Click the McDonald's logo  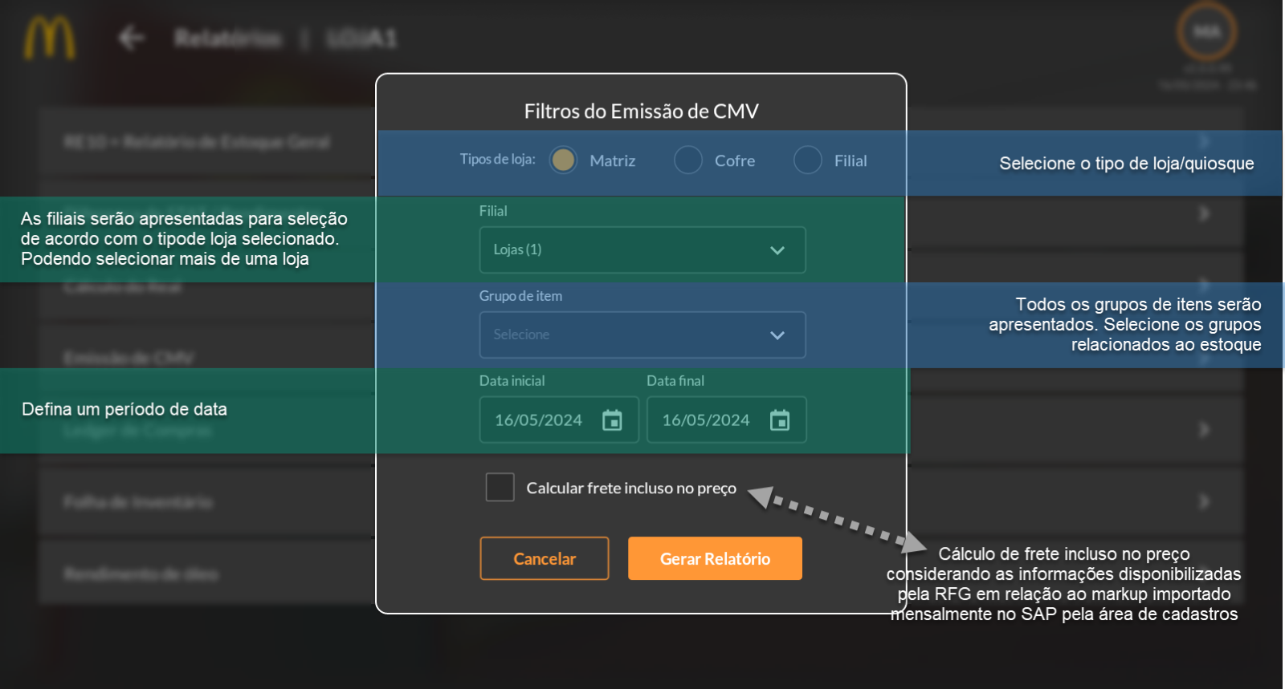49,39
